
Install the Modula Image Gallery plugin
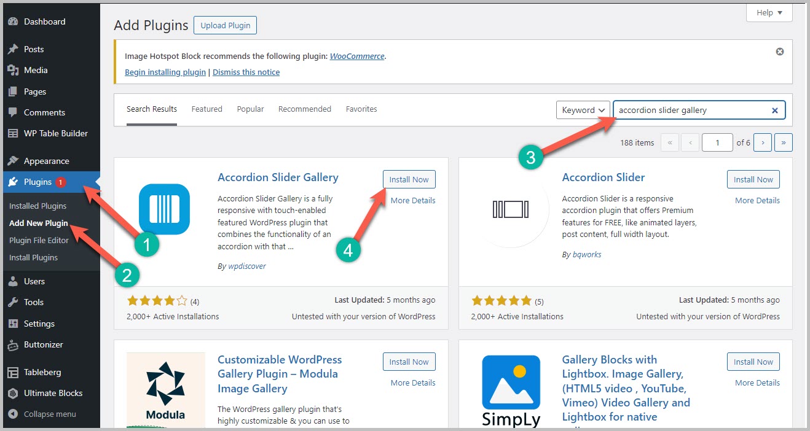(409, 362)
